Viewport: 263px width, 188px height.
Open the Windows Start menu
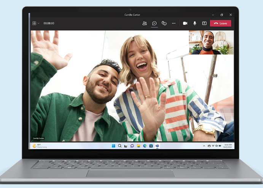(x=113, y=146)
